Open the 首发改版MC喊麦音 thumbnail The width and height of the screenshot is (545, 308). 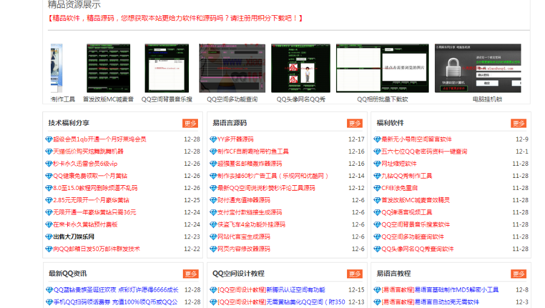coord(108,68)
